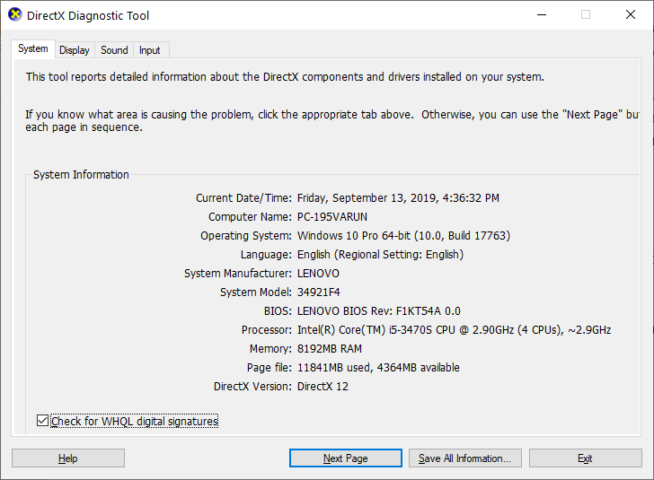Click English (Regional Setting: English) text
This screenshot has width=654, height=480.
(x=380, y=255)
